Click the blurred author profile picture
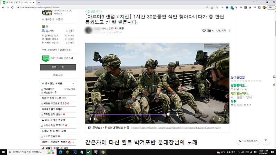 (x=89, y=30)
